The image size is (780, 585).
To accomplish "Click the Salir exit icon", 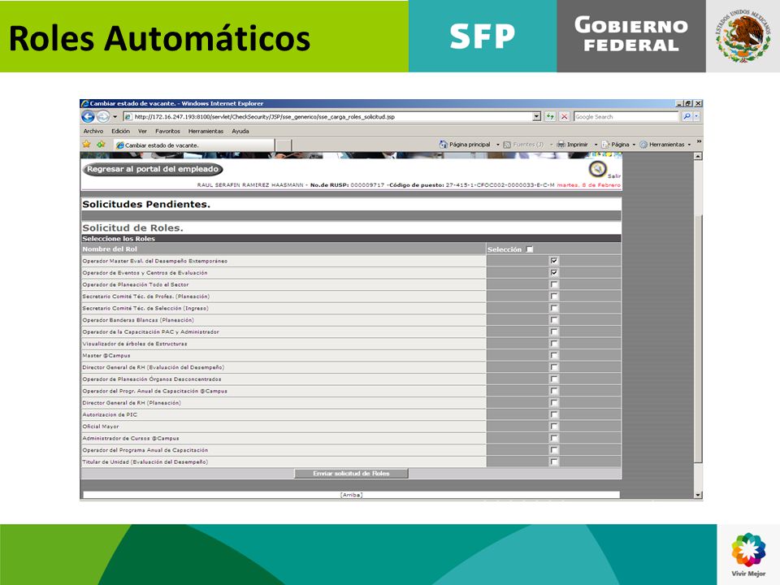I will point(597,169).
